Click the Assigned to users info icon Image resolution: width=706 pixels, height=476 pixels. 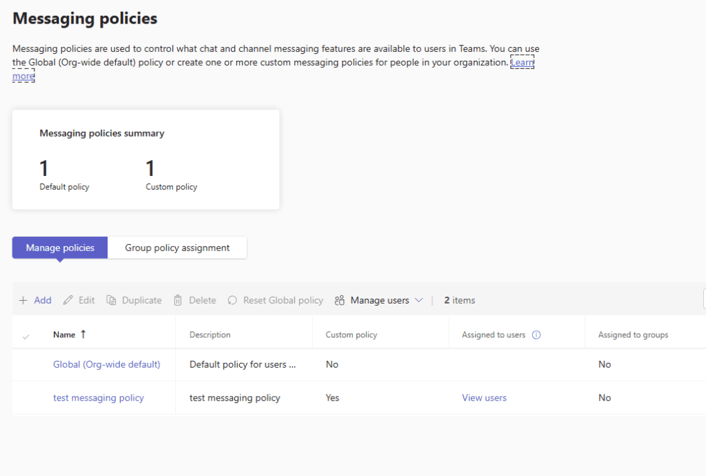[x=536, y=335]
